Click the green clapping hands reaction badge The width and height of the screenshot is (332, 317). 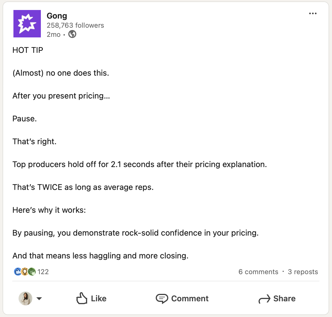32,272
